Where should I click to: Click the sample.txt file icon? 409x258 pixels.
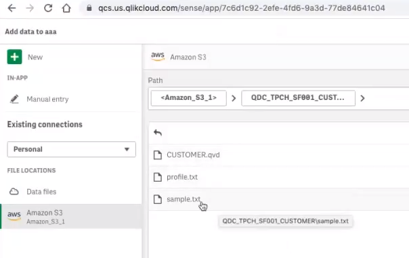[158, 199]
